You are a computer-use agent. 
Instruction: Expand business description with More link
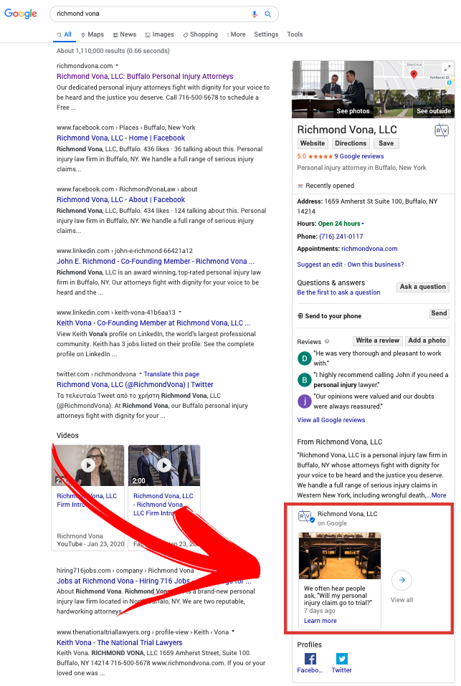click(x=439, y=495)
